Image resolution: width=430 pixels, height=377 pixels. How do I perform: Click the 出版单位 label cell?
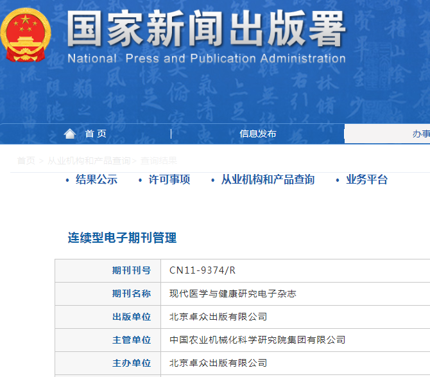[x=108, y=317]
